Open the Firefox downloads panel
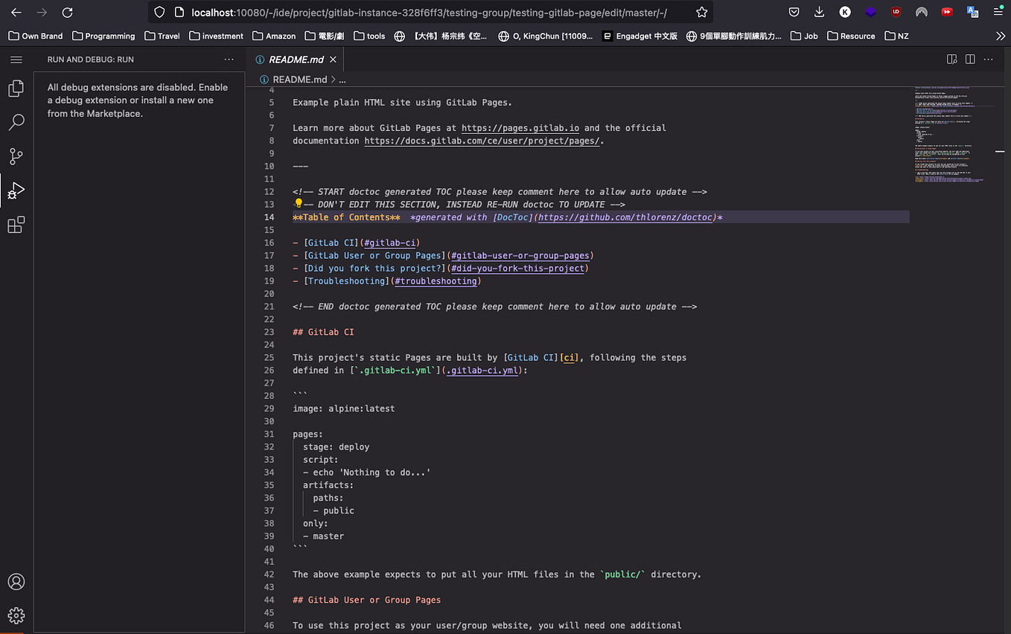Viewport: 1011px width, 634px height. [x=820, y=12]
